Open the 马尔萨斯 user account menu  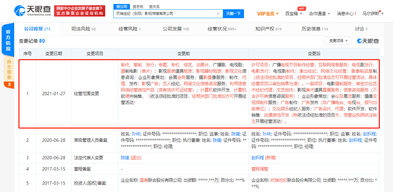click(x=373, y=14)
